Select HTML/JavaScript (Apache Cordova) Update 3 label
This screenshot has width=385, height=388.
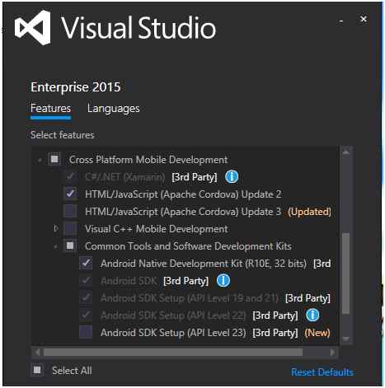point(183,212)
